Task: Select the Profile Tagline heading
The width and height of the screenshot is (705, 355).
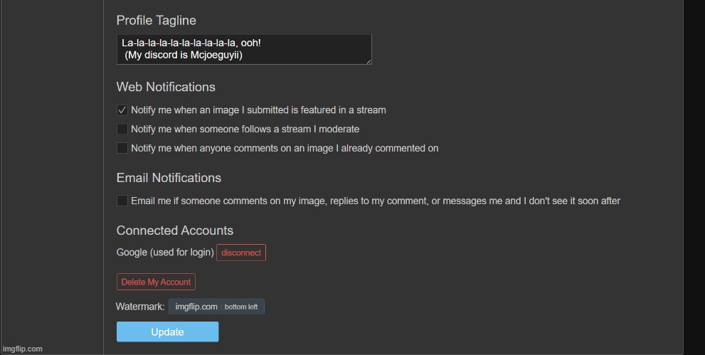Action: tap(156, 21)
